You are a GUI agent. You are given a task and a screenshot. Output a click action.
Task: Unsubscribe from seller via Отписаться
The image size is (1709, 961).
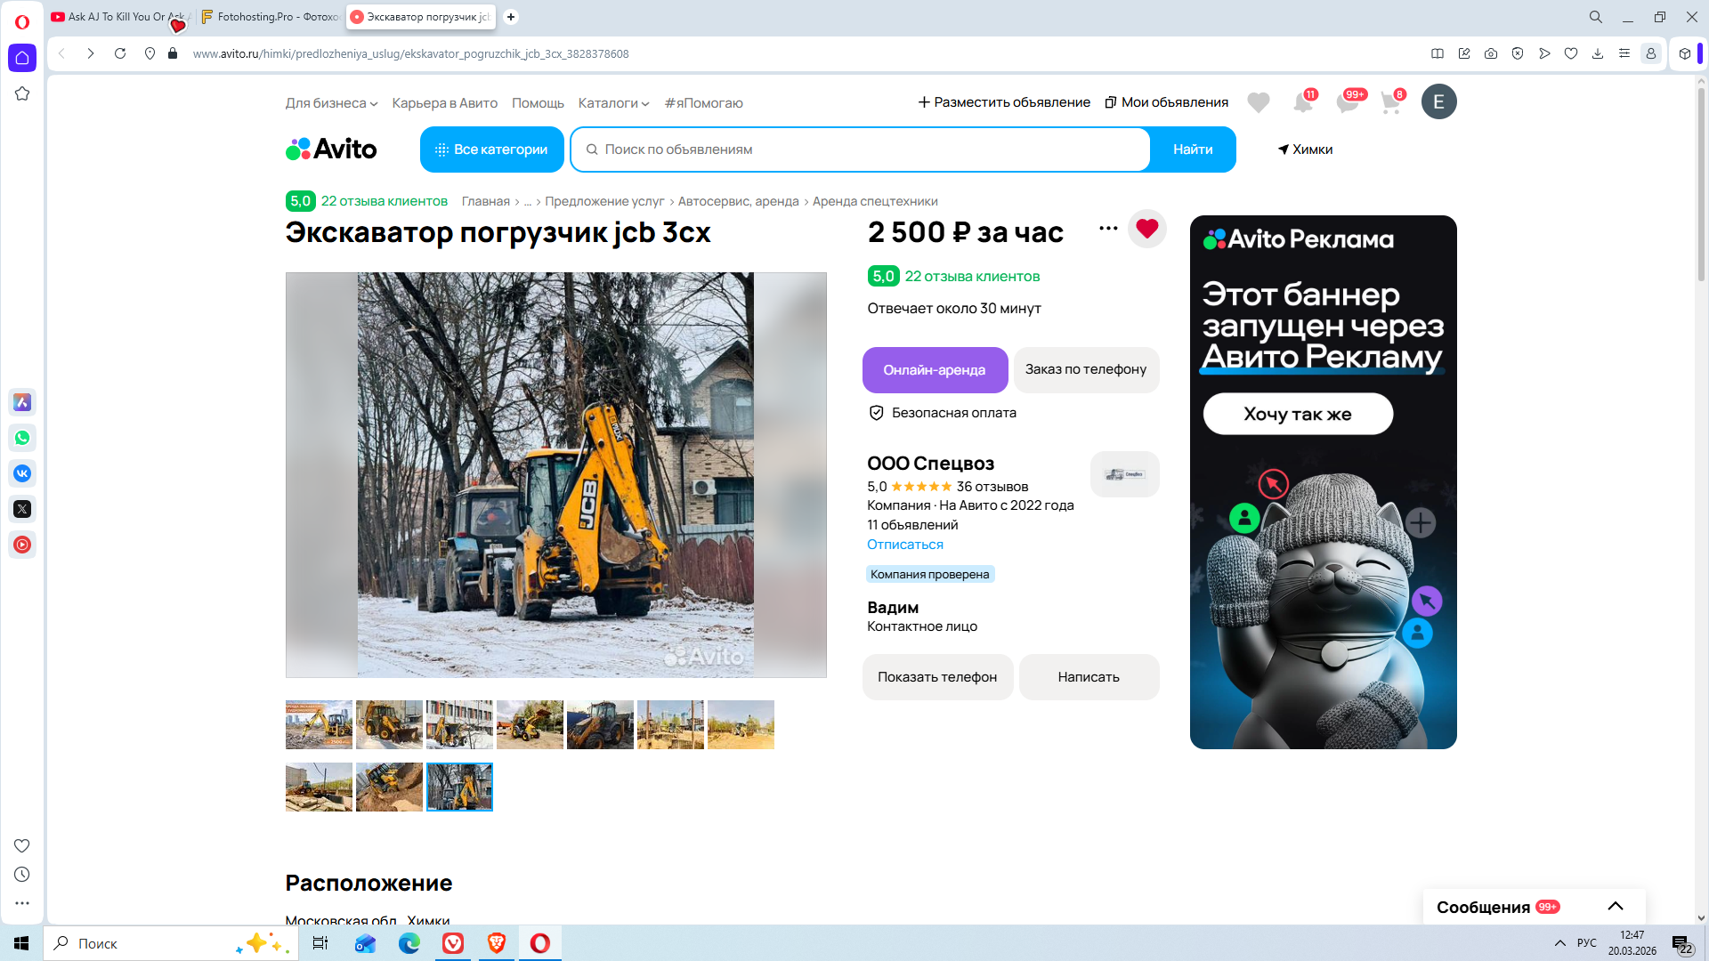pyautogui.click(x=905, y=545)
